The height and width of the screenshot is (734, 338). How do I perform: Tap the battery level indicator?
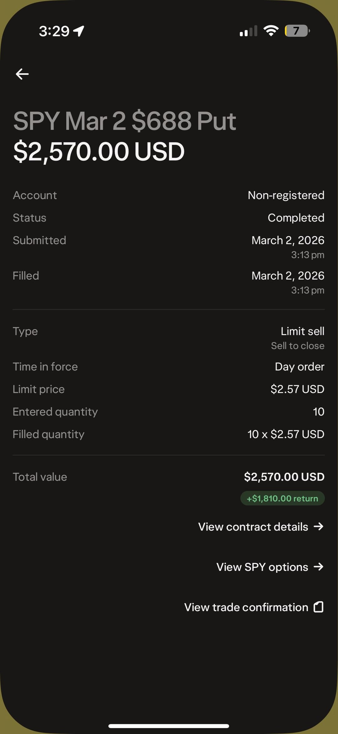point(297,31)
